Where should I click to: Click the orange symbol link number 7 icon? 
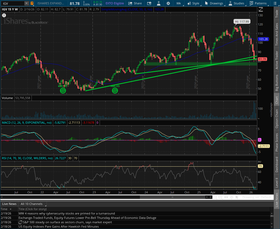(32, 3)
